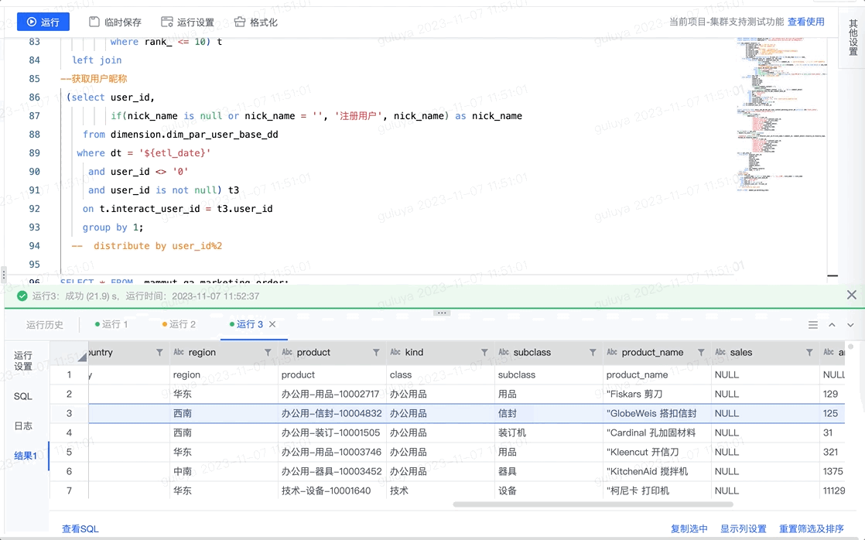Filter the country column
Screen dimensions: 865x540
[159, 353]
